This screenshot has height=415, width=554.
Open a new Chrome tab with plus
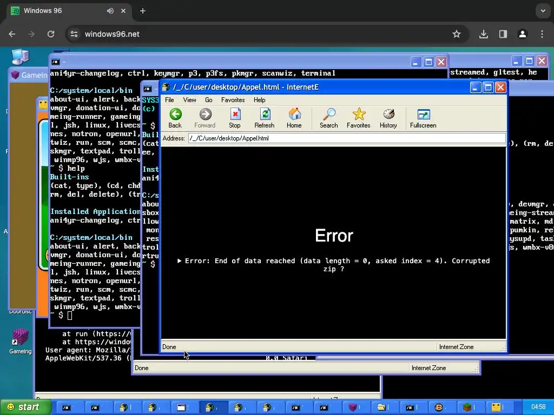pos(143,11)
